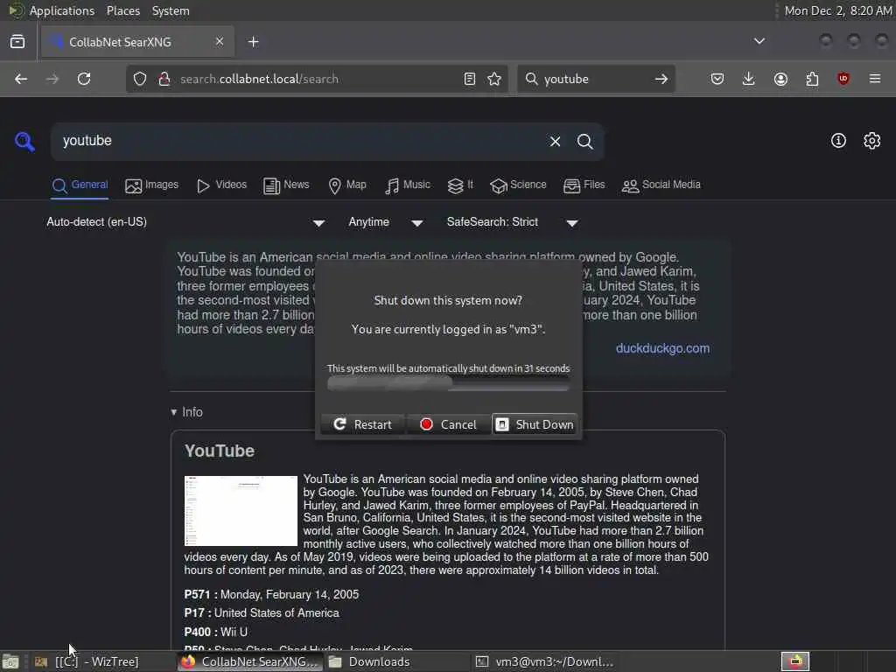Close the CollabNet SearXNG tab

220,41
